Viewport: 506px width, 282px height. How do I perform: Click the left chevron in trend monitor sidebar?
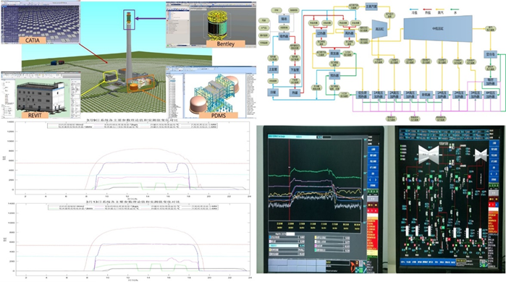(x=371, y=179)
